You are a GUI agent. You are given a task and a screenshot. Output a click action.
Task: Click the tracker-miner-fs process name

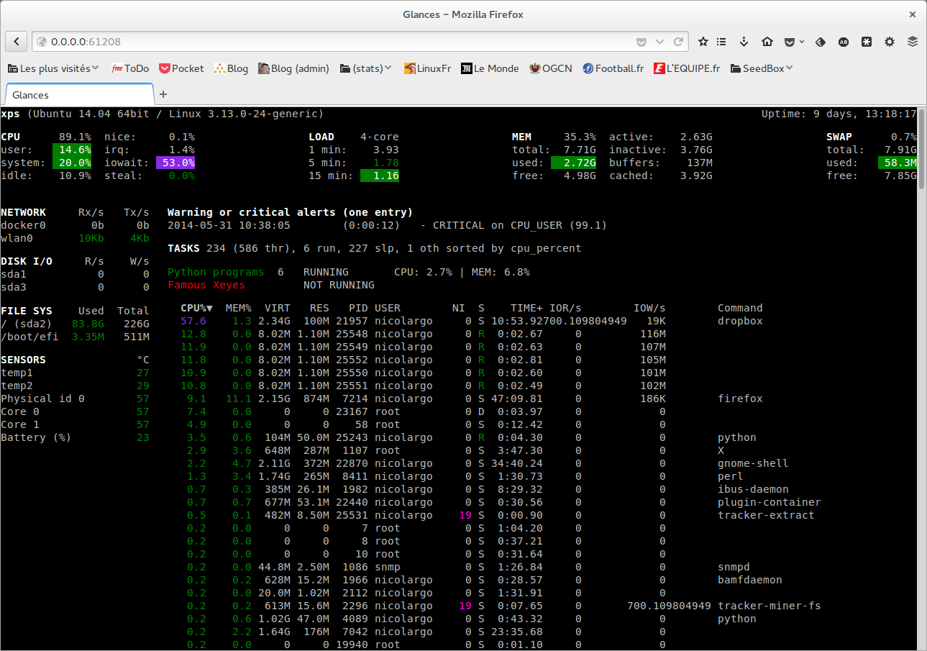click(x=770, y=606)
